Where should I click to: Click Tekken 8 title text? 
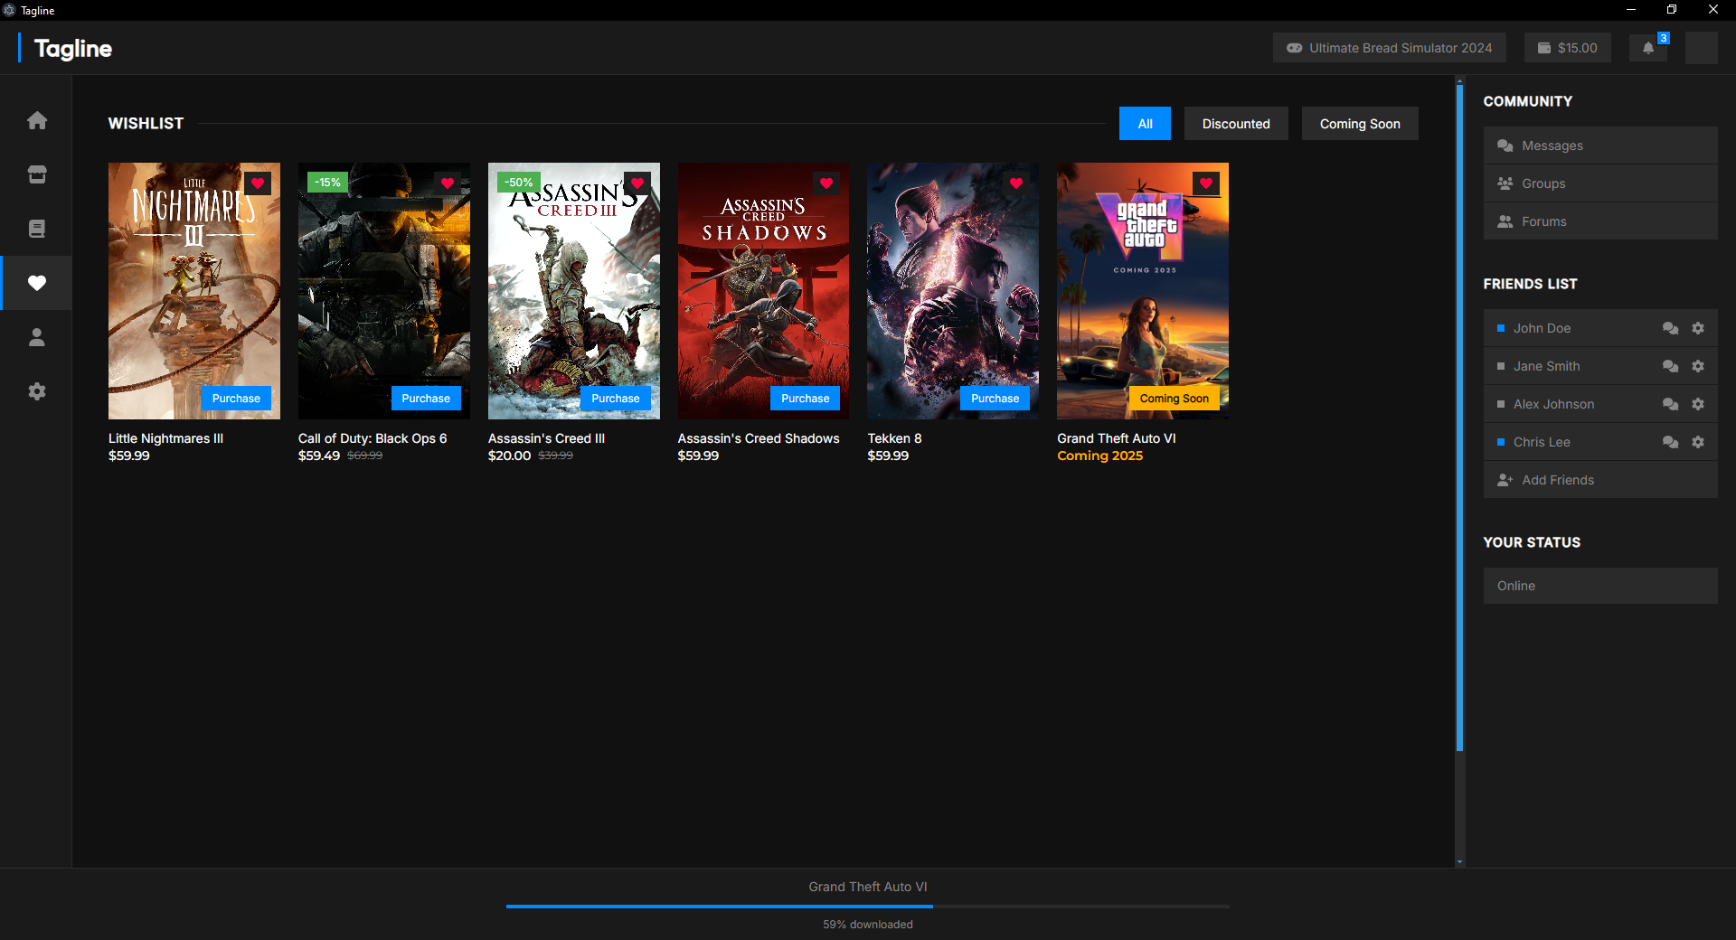[x=894, y=438]
